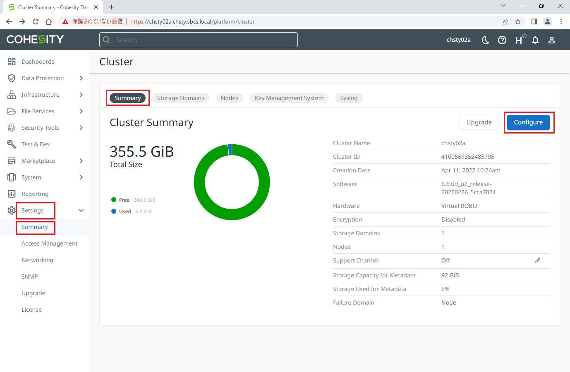
Task: Open browser home page
Action: pyautogui.click(x=49, y=21)
